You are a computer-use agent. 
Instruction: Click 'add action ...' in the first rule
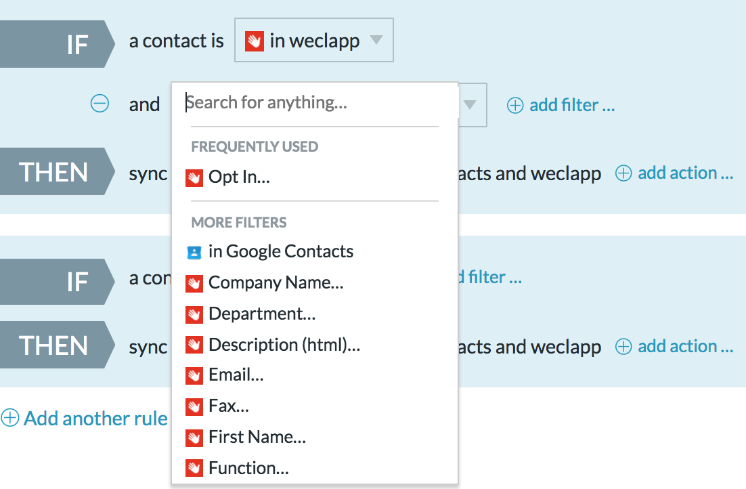pos(674,173)
